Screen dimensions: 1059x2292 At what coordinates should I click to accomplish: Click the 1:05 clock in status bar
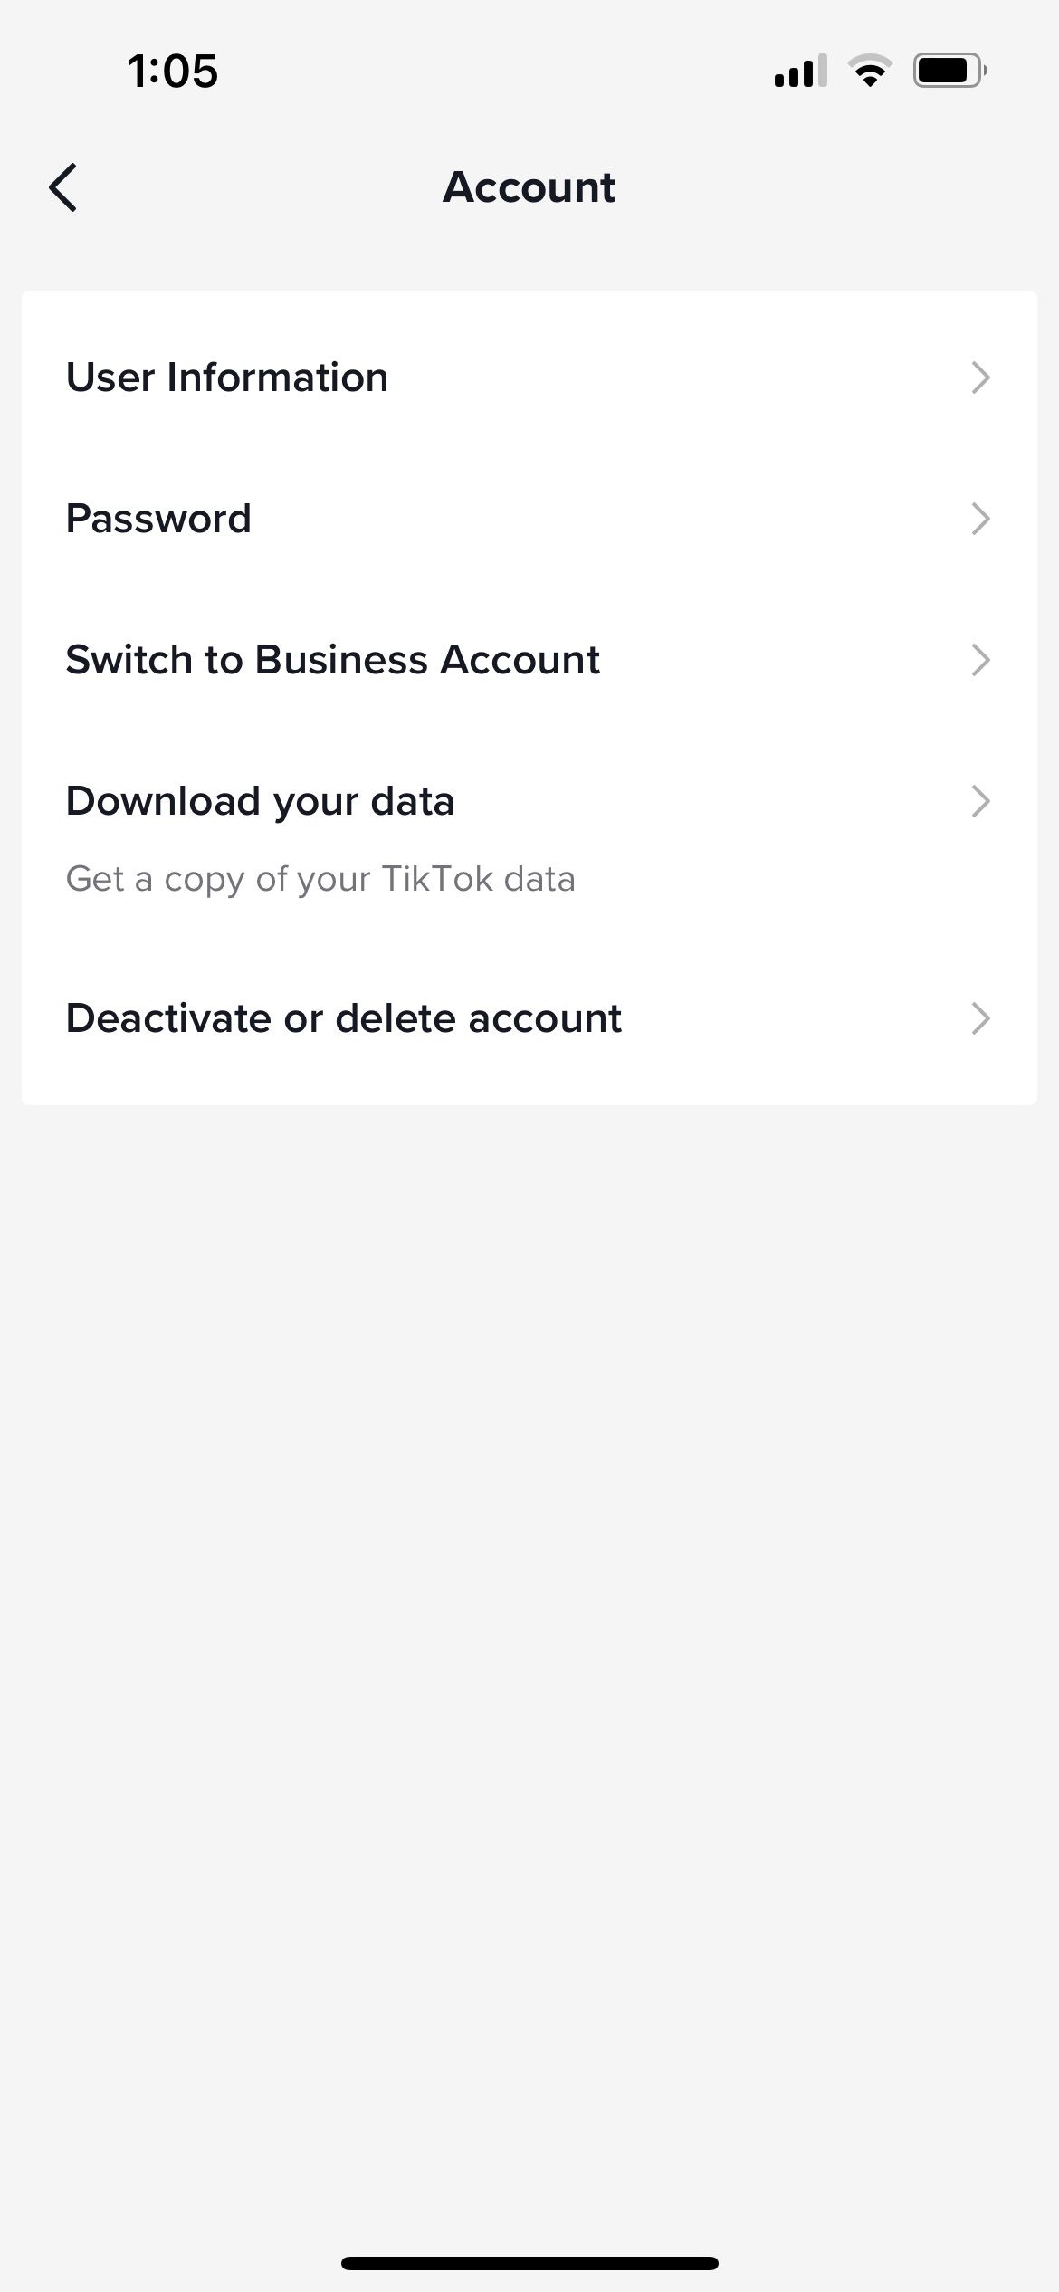tap(173, 71)
